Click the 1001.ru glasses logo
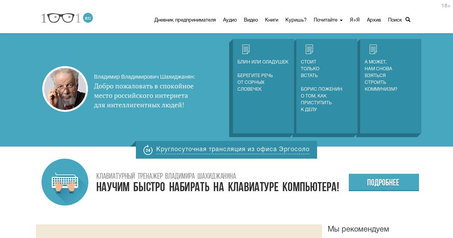The image size is (453, 238). [67, 18]
